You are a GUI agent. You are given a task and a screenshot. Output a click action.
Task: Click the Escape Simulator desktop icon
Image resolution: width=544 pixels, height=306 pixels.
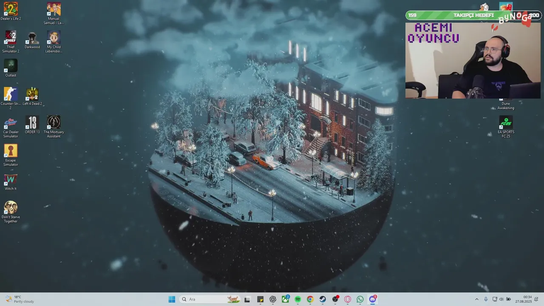[11, 156]
